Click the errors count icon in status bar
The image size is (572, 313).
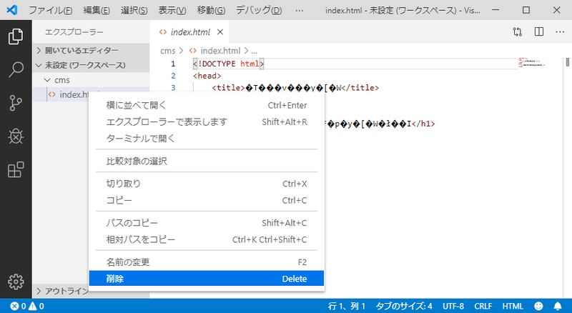coord(14,306)
